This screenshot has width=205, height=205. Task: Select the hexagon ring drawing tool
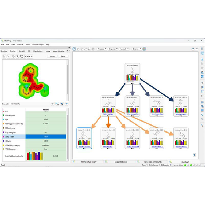coord(22,56)
